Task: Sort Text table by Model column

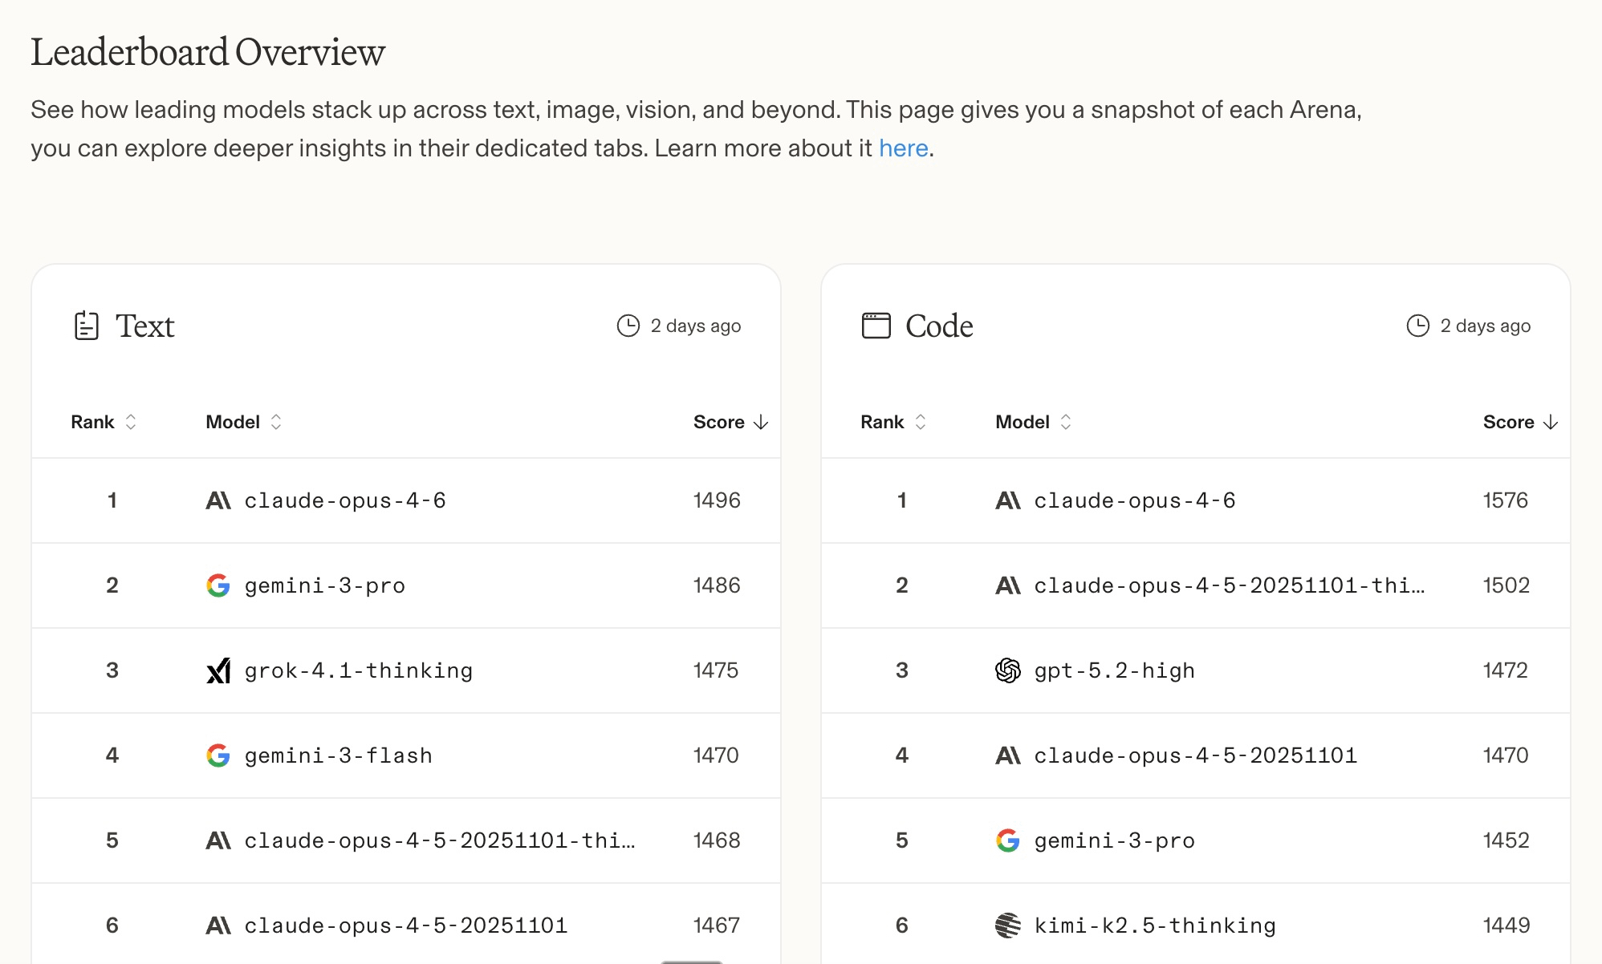Action: tap(244, 422)
